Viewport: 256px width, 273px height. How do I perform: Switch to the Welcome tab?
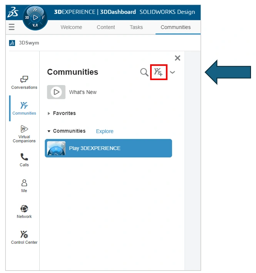(x=71, y=27)
